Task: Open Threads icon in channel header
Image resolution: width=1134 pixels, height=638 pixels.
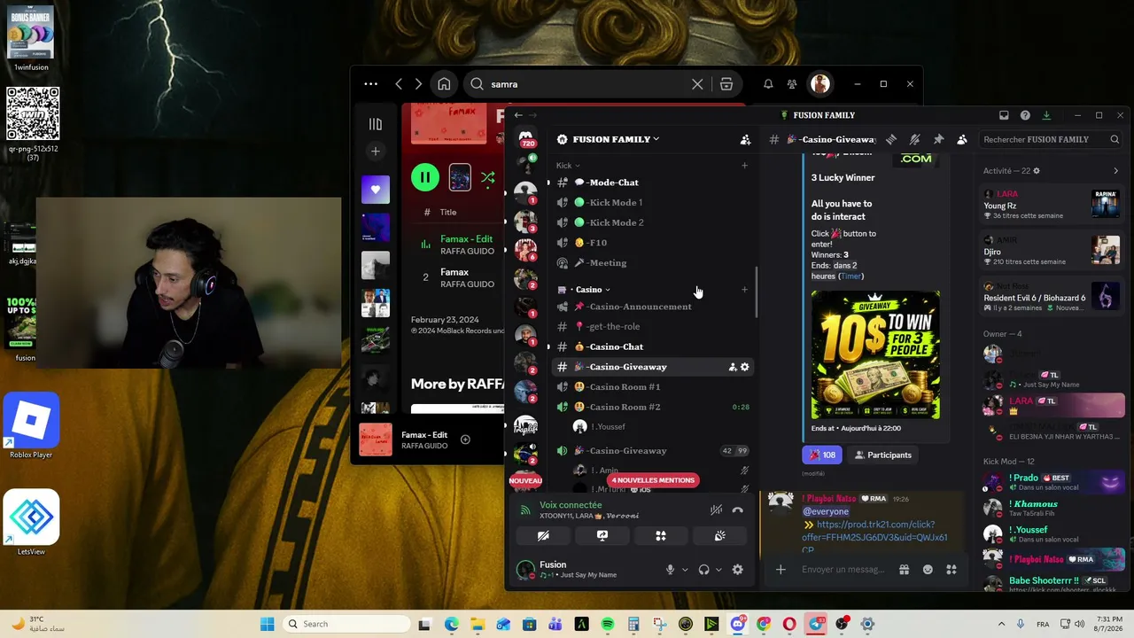Action: 891,139
